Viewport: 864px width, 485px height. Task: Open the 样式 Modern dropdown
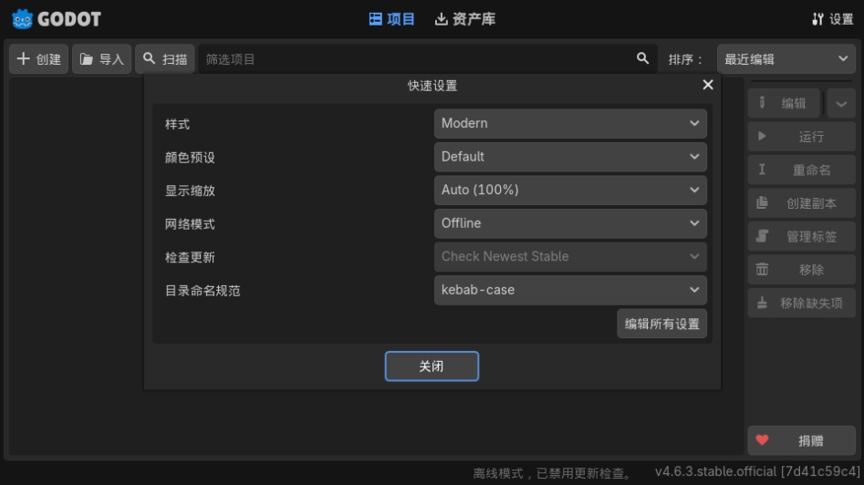[570, 123]
